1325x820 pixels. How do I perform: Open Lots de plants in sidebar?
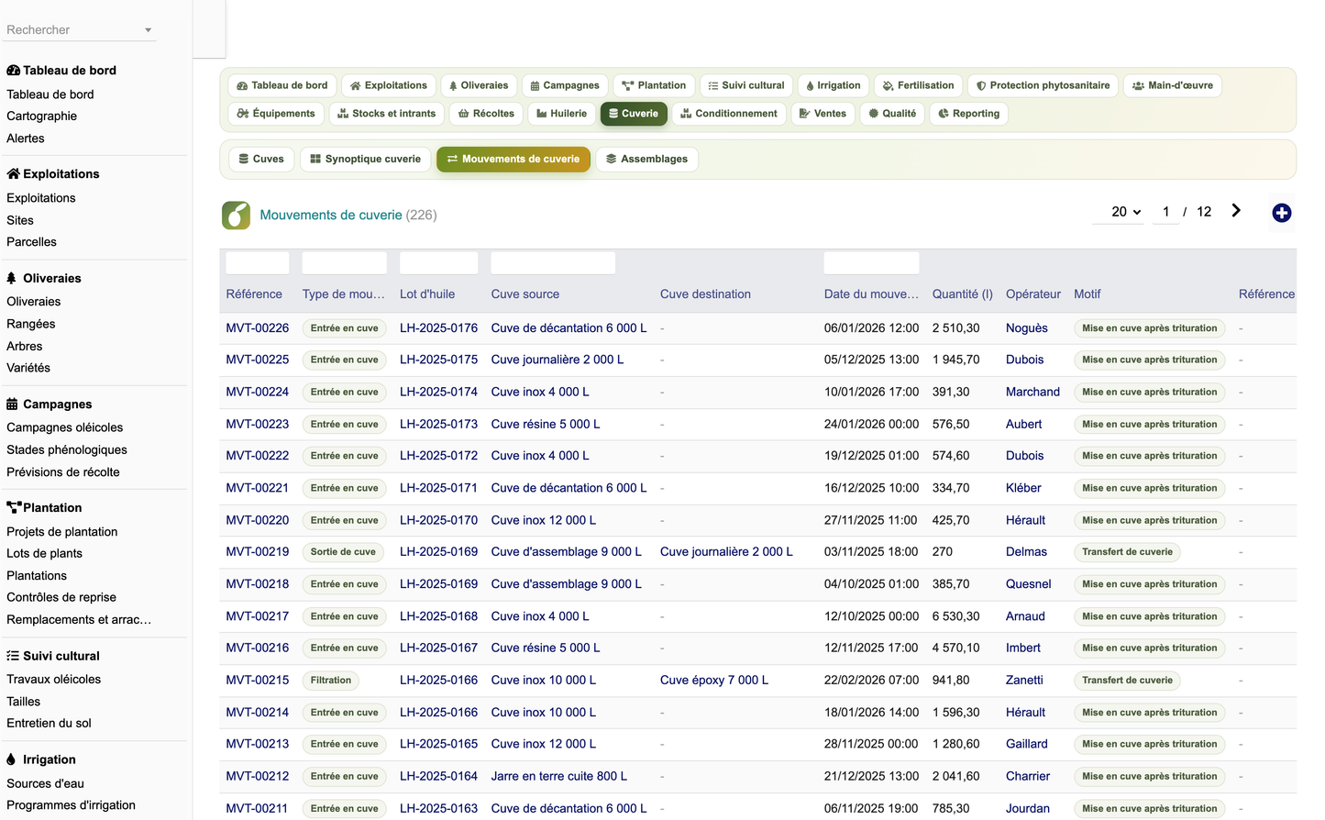[x=44, y=554]
